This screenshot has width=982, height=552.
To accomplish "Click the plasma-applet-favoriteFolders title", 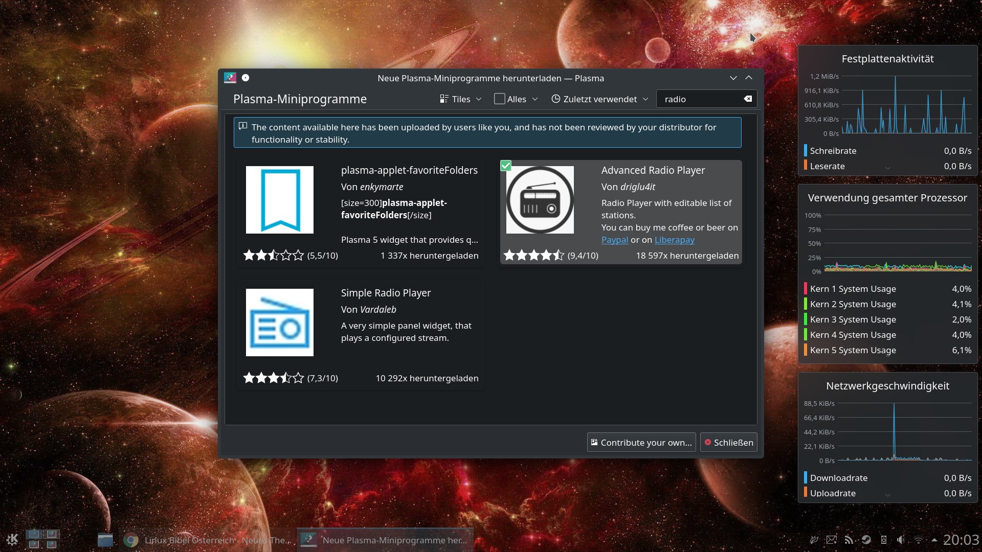I will [x=410, y=170].
